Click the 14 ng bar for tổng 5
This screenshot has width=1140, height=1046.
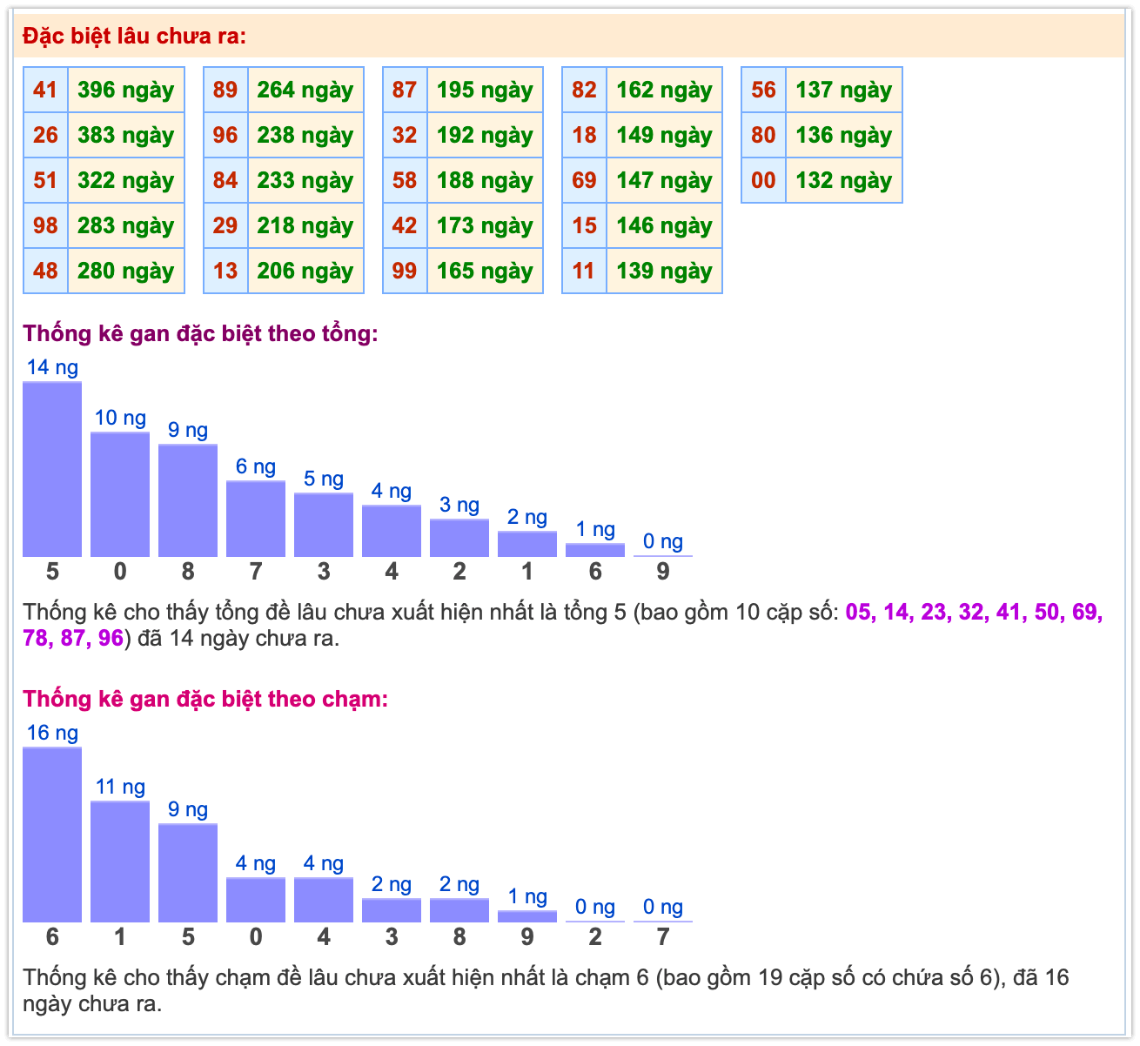(52, 469)
